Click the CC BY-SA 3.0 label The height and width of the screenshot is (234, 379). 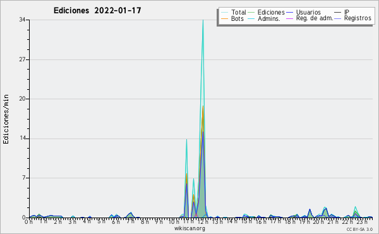(x=359, y=229)
